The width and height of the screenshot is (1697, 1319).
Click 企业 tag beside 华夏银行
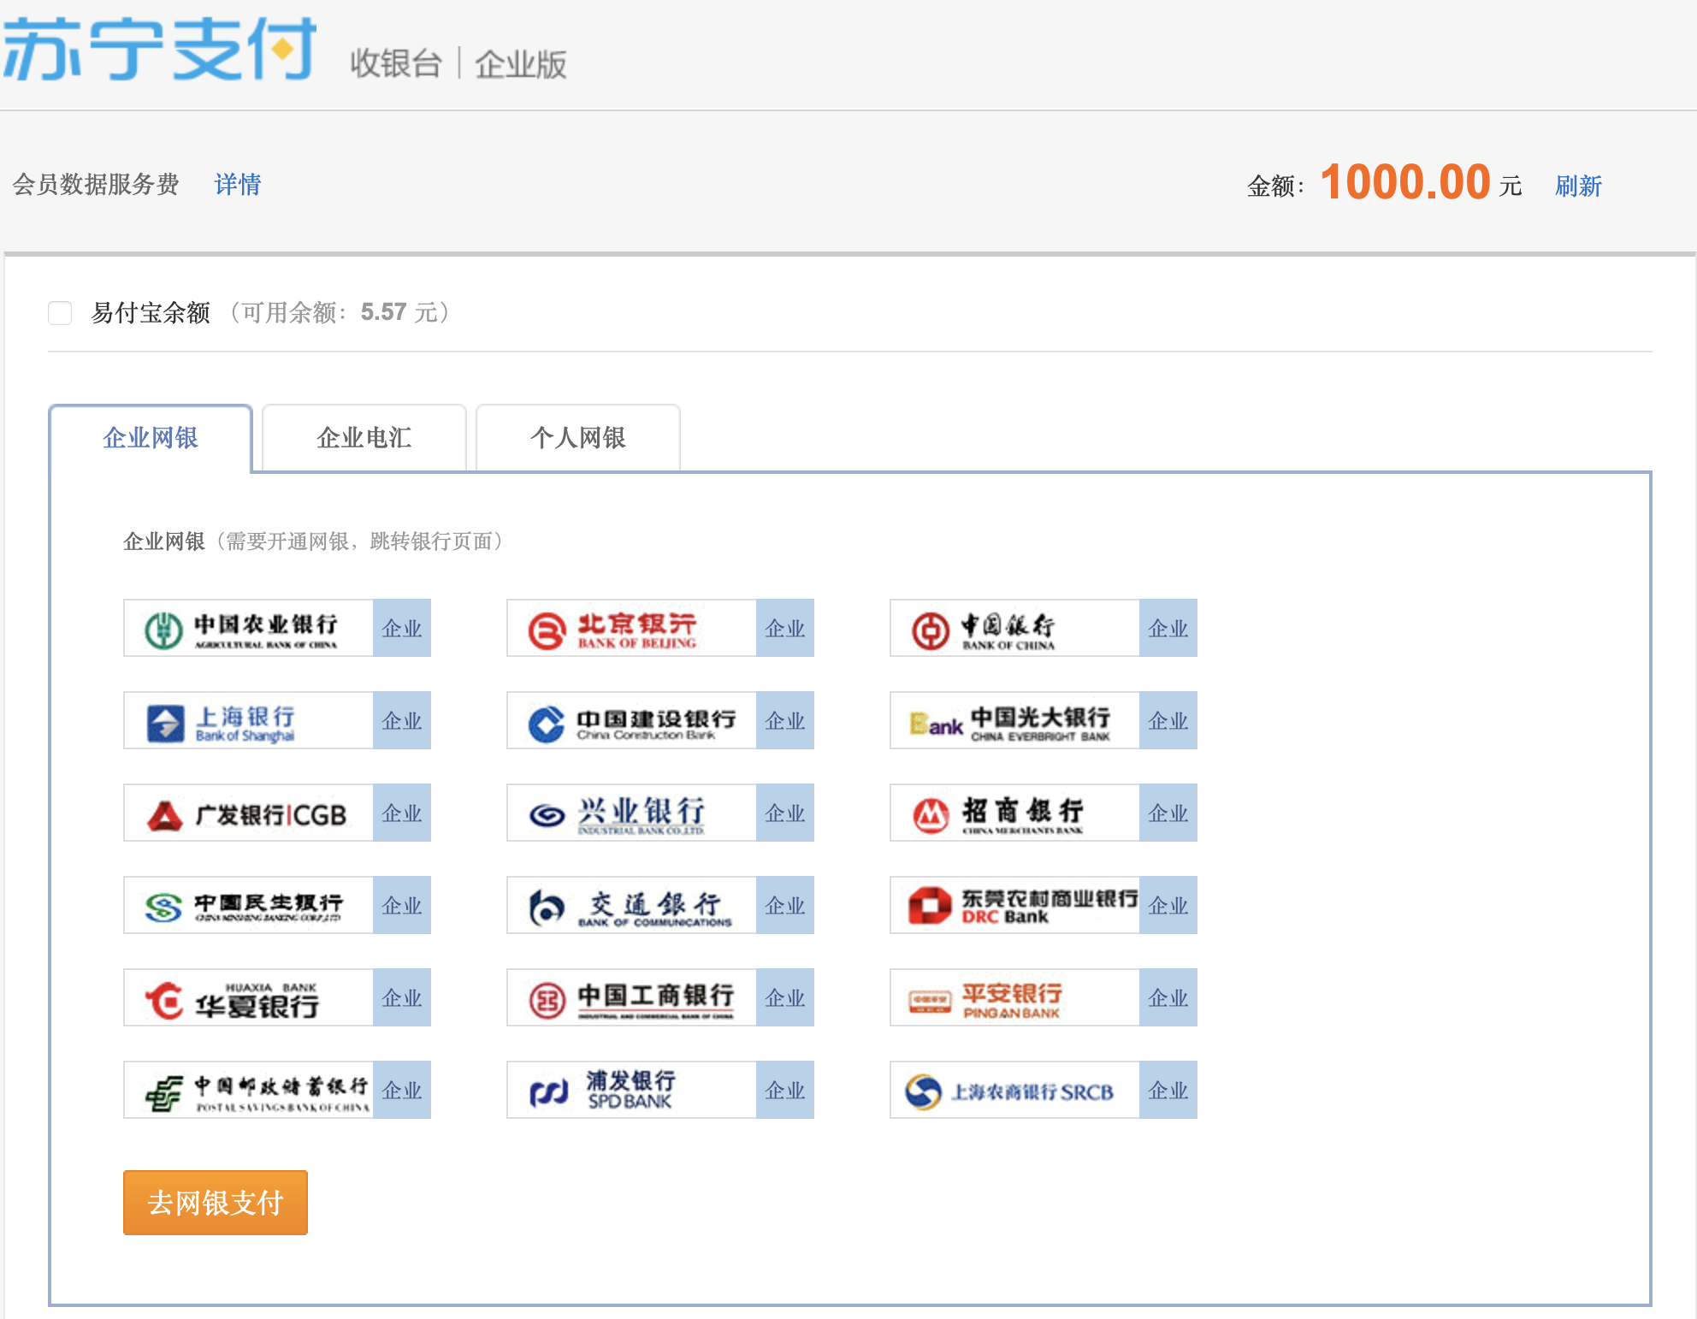tap(402, 997)
